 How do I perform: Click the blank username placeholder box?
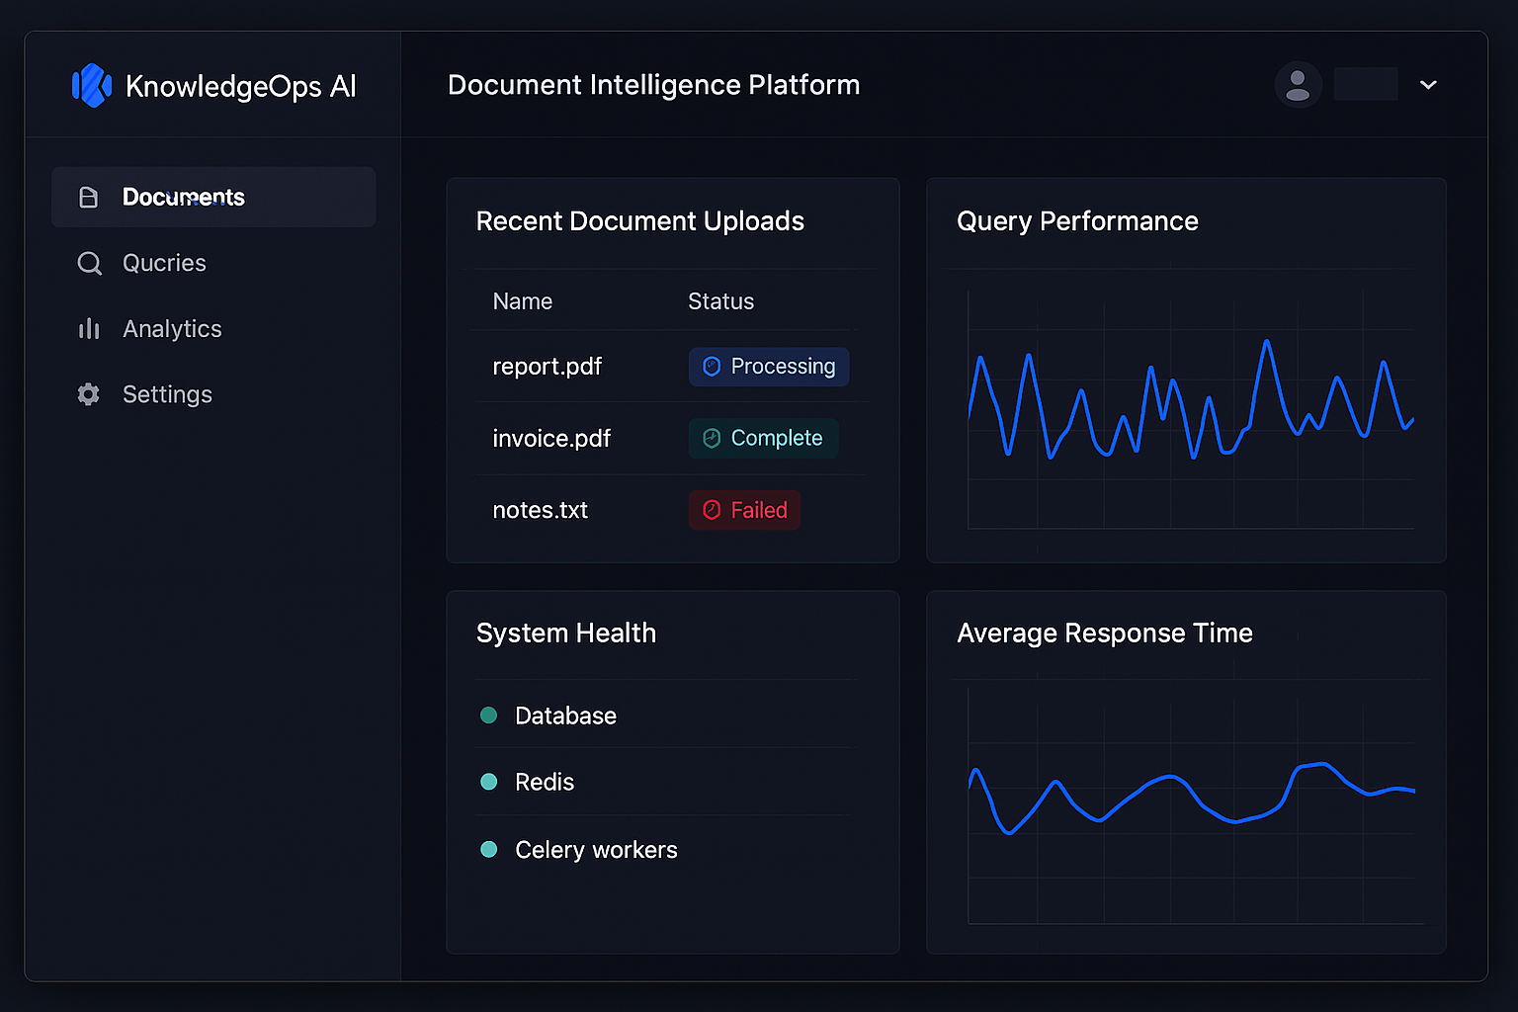1366,84
